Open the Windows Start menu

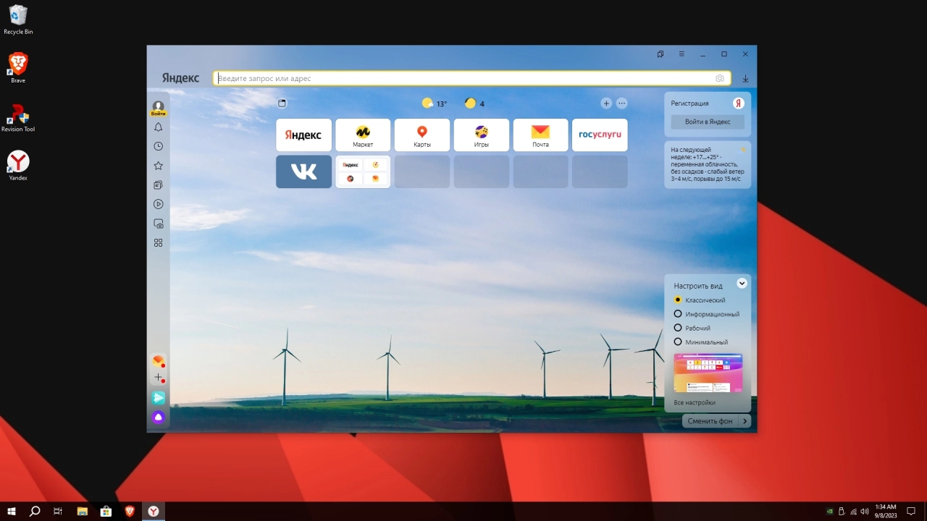coord(12,512)
